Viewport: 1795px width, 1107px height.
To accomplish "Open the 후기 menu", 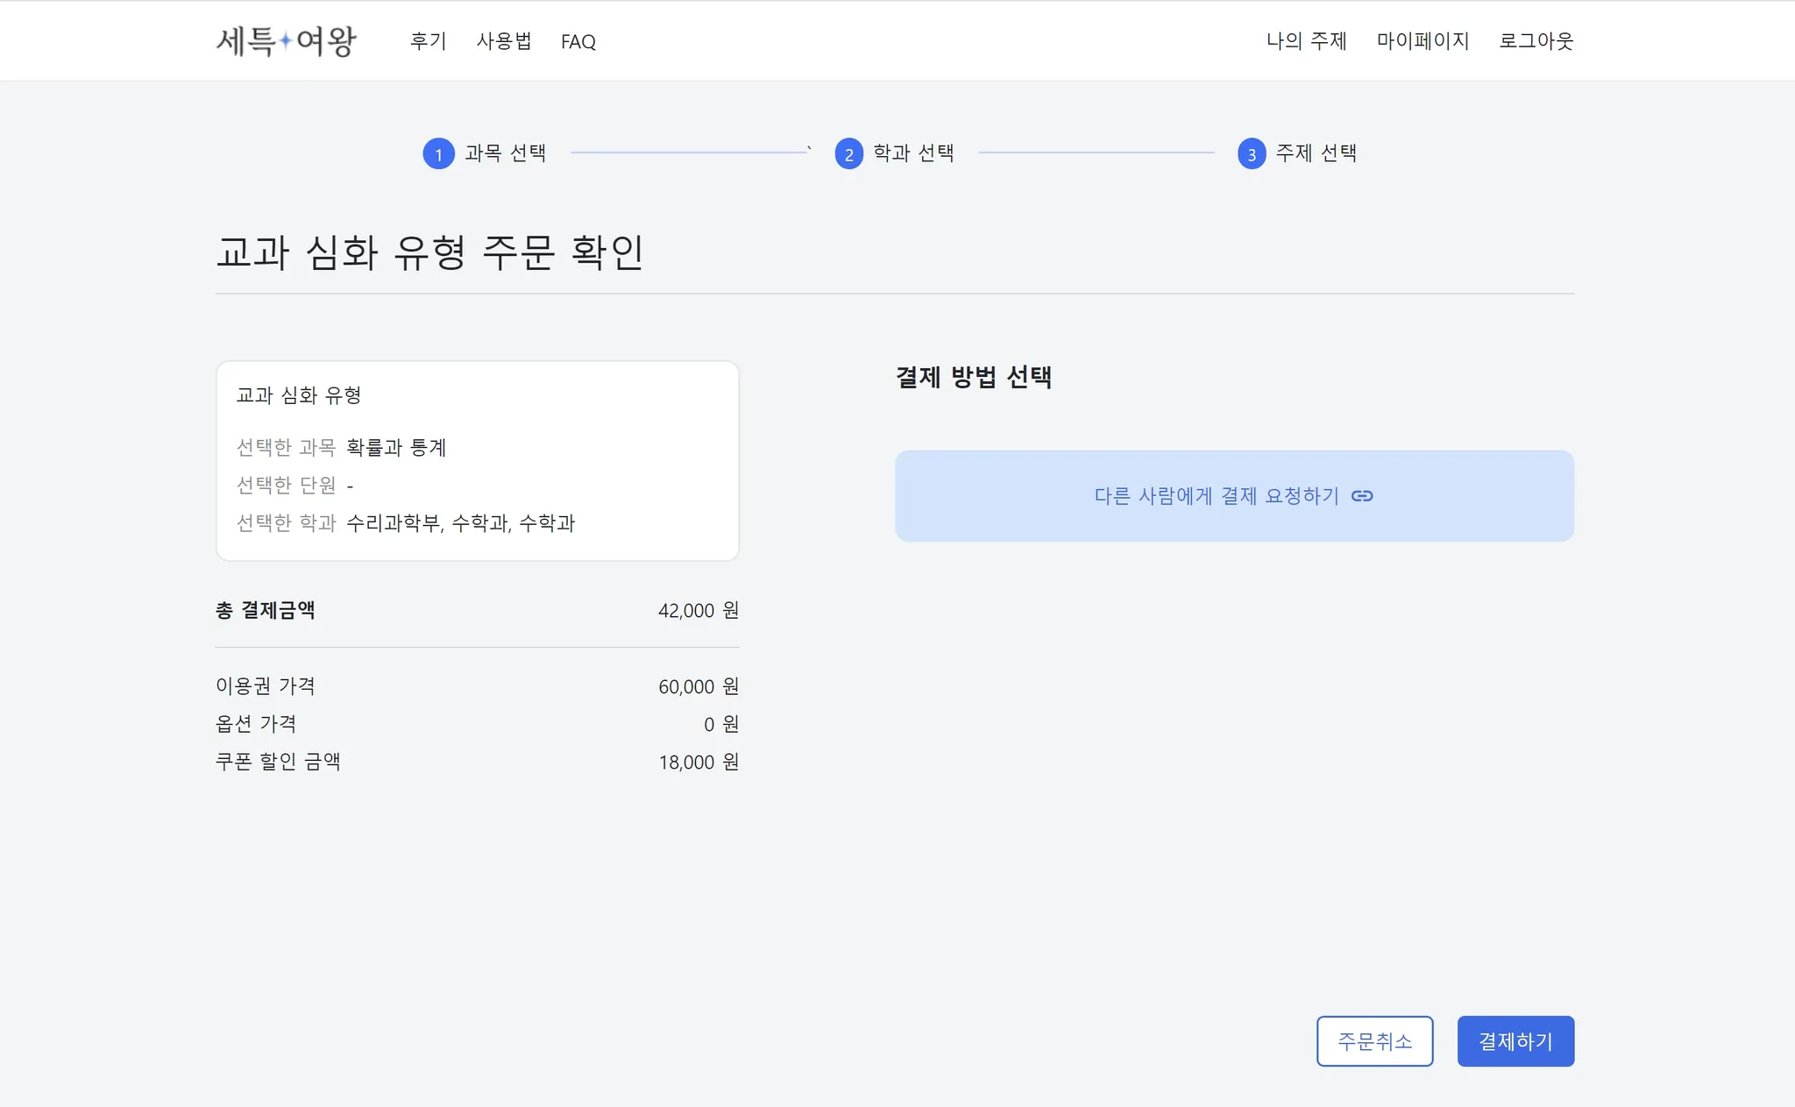I will tap(428, 41).
